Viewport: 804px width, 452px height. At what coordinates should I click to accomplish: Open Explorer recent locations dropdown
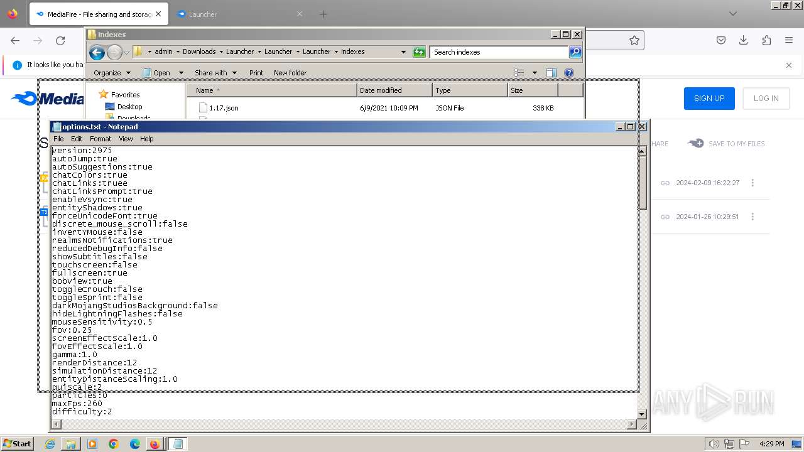point(126,52)
